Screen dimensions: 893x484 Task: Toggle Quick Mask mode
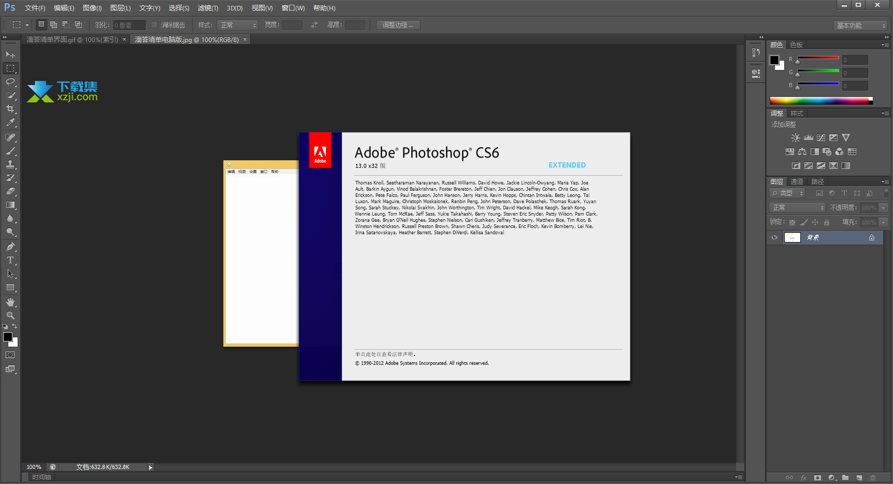10,355
